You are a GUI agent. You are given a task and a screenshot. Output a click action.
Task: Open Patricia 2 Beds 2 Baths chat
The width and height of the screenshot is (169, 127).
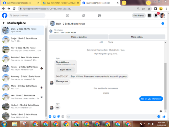click(22, 59)
